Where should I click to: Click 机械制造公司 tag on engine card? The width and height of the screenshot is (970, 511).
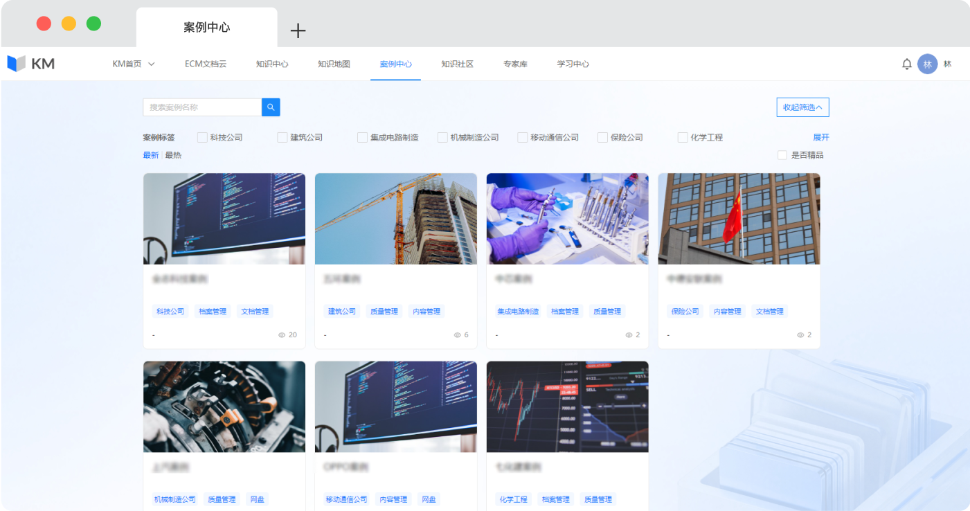click(174, 499)
